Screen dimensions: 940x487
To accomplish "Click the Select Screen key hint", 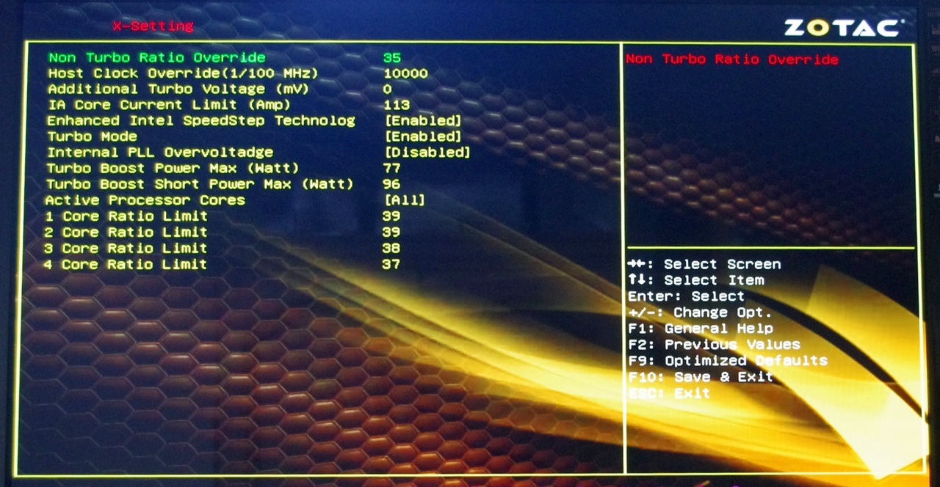I will click(x=704, y=264).
